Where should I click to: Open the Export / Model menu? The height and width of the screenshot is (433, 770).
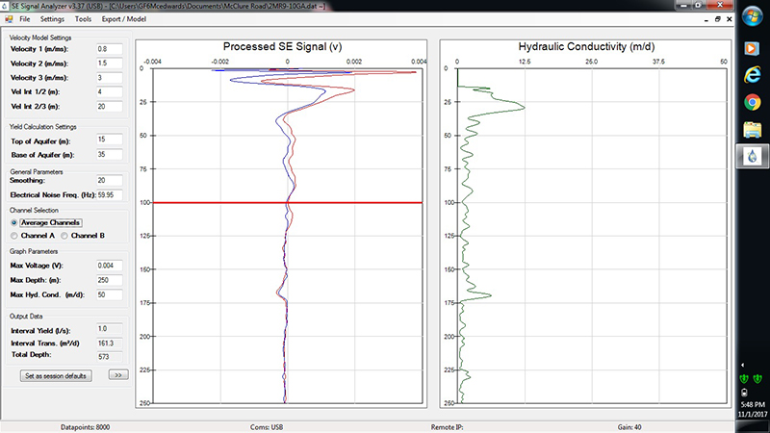coord(124,19)
